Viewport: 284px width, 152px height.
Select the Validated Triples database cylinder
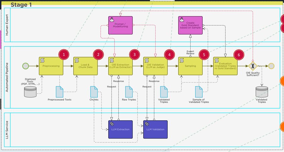262,92
